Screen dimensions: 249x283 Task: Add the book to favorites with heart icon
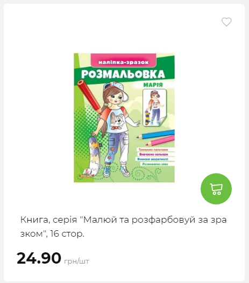tap(226, 22)
